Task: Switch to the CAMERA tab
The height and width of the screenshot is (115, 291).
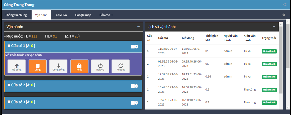Action: click(x=61, y=15)
